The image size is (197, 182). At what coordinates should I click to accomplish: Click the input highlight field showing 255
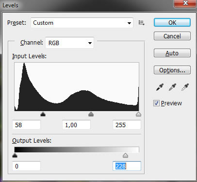127,125
